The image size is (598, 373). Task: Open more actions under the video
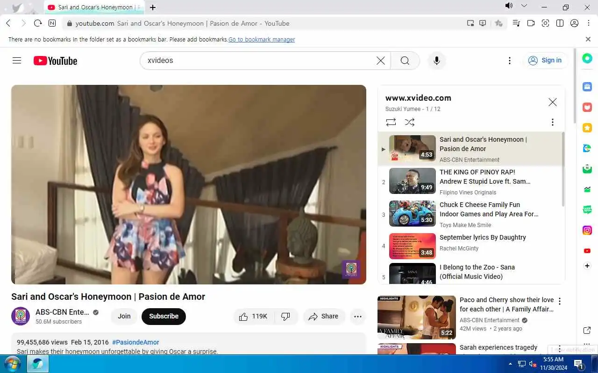pyautogui.click(x=358, y=317)
